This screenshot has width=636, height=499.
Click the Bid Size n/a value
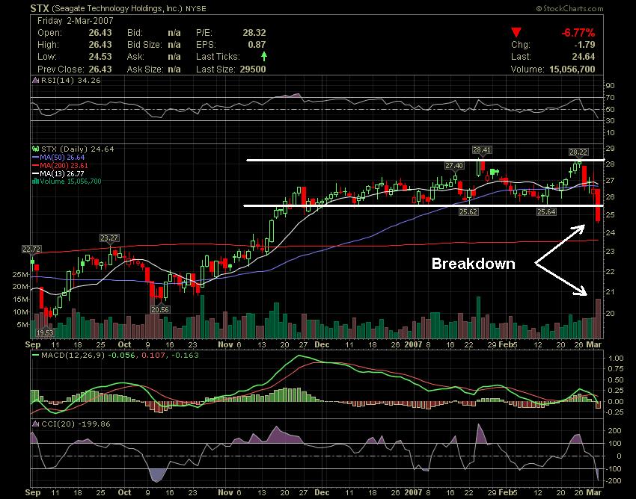tap(174, 45)
